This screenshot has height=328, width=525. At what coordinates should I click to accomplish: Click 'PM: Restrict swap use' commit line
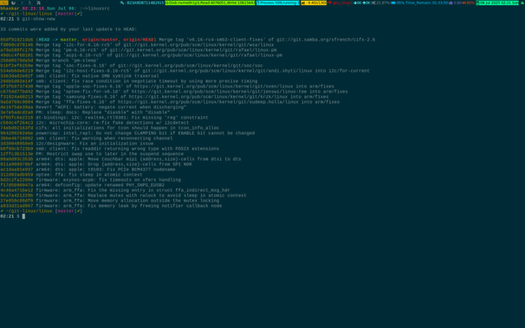(92, 154)
